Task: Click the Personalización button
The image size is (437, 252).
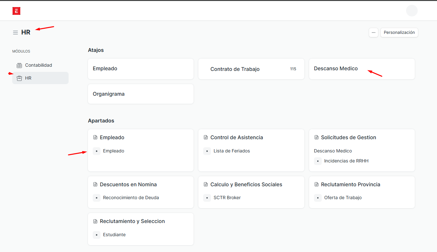Action: coord(399,33)
